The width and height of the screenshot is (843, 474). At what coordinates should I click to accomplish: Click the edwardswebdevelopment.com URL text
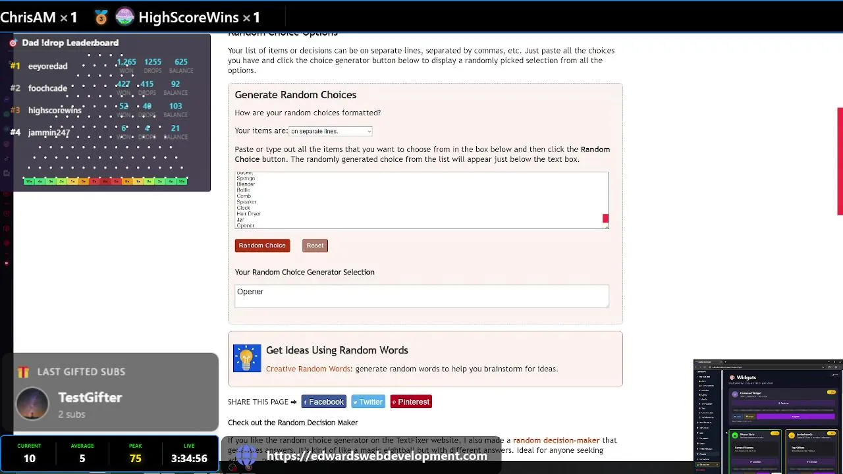(377, 456)
